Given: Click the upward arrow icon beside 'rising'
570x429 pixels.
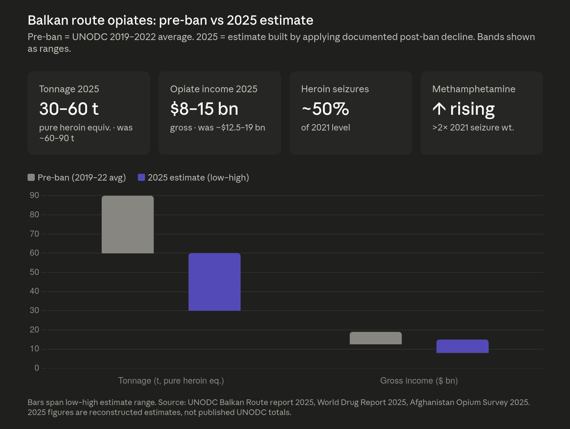Looking at the screenshot, I should pyautogui.click(x=439, y=109).
